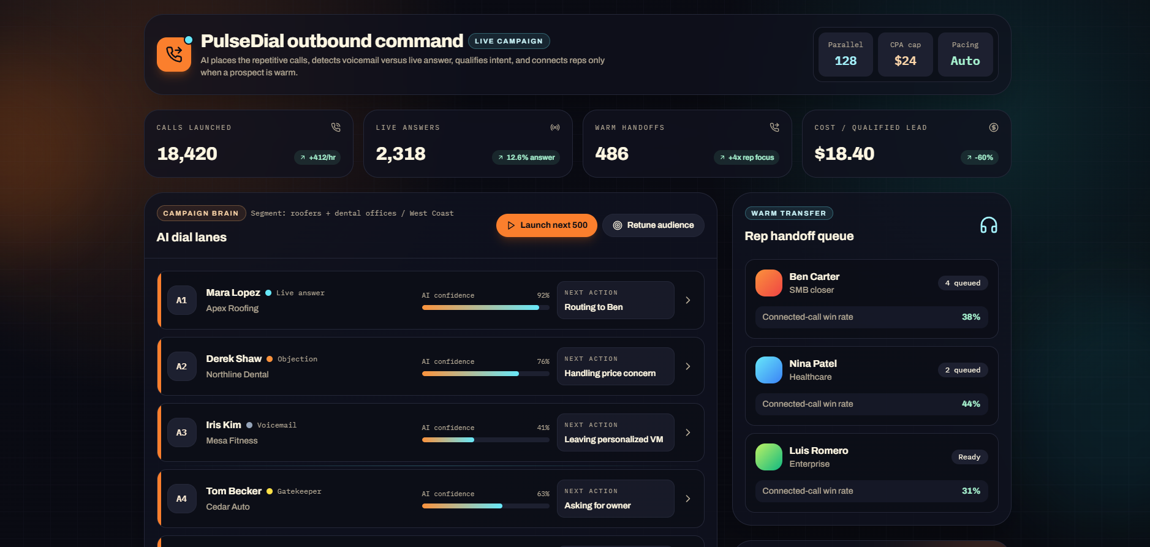The image size is (1150, 547).
Task: Click Luis Romero's 'Ready' badge
Action: (969, 457)
